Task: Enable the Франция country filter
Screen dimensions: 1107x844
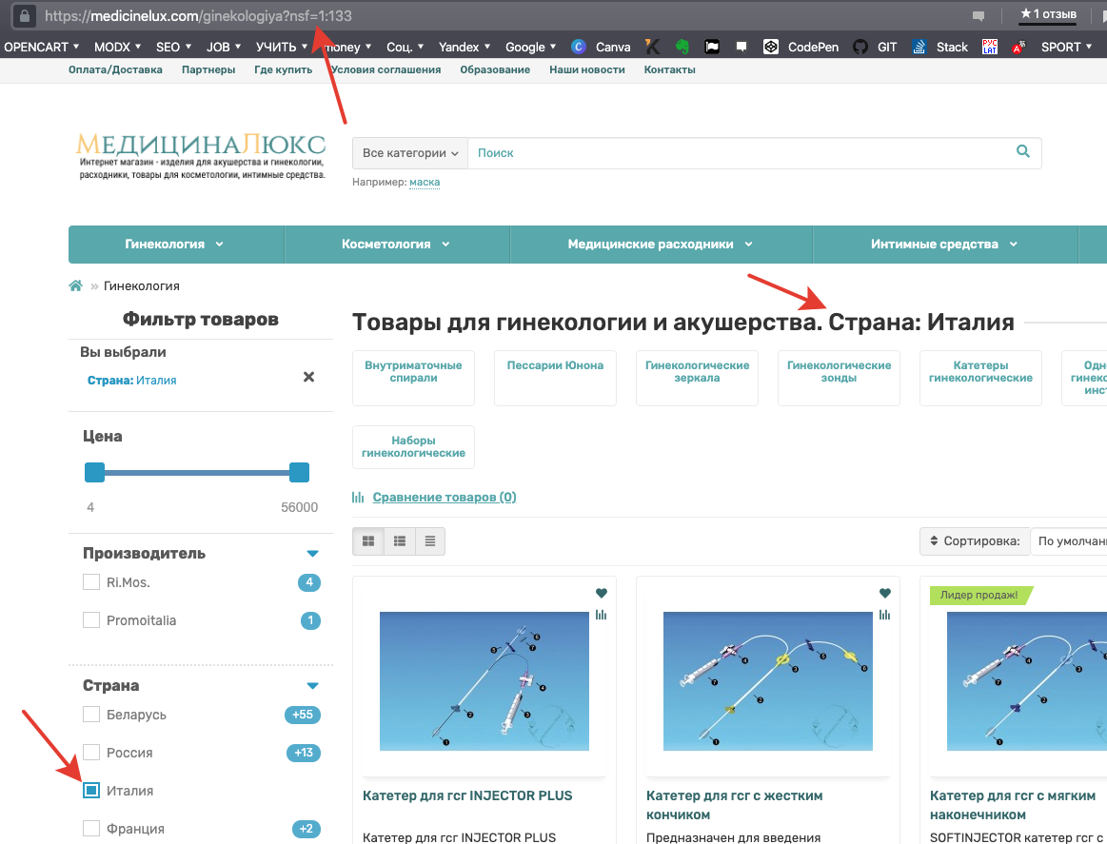Action: coord(91,829)
